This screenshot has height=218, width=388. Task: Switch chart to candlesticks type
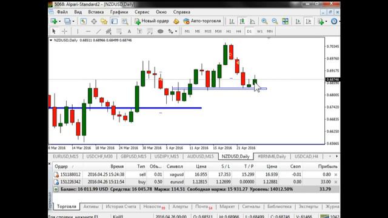242,21
